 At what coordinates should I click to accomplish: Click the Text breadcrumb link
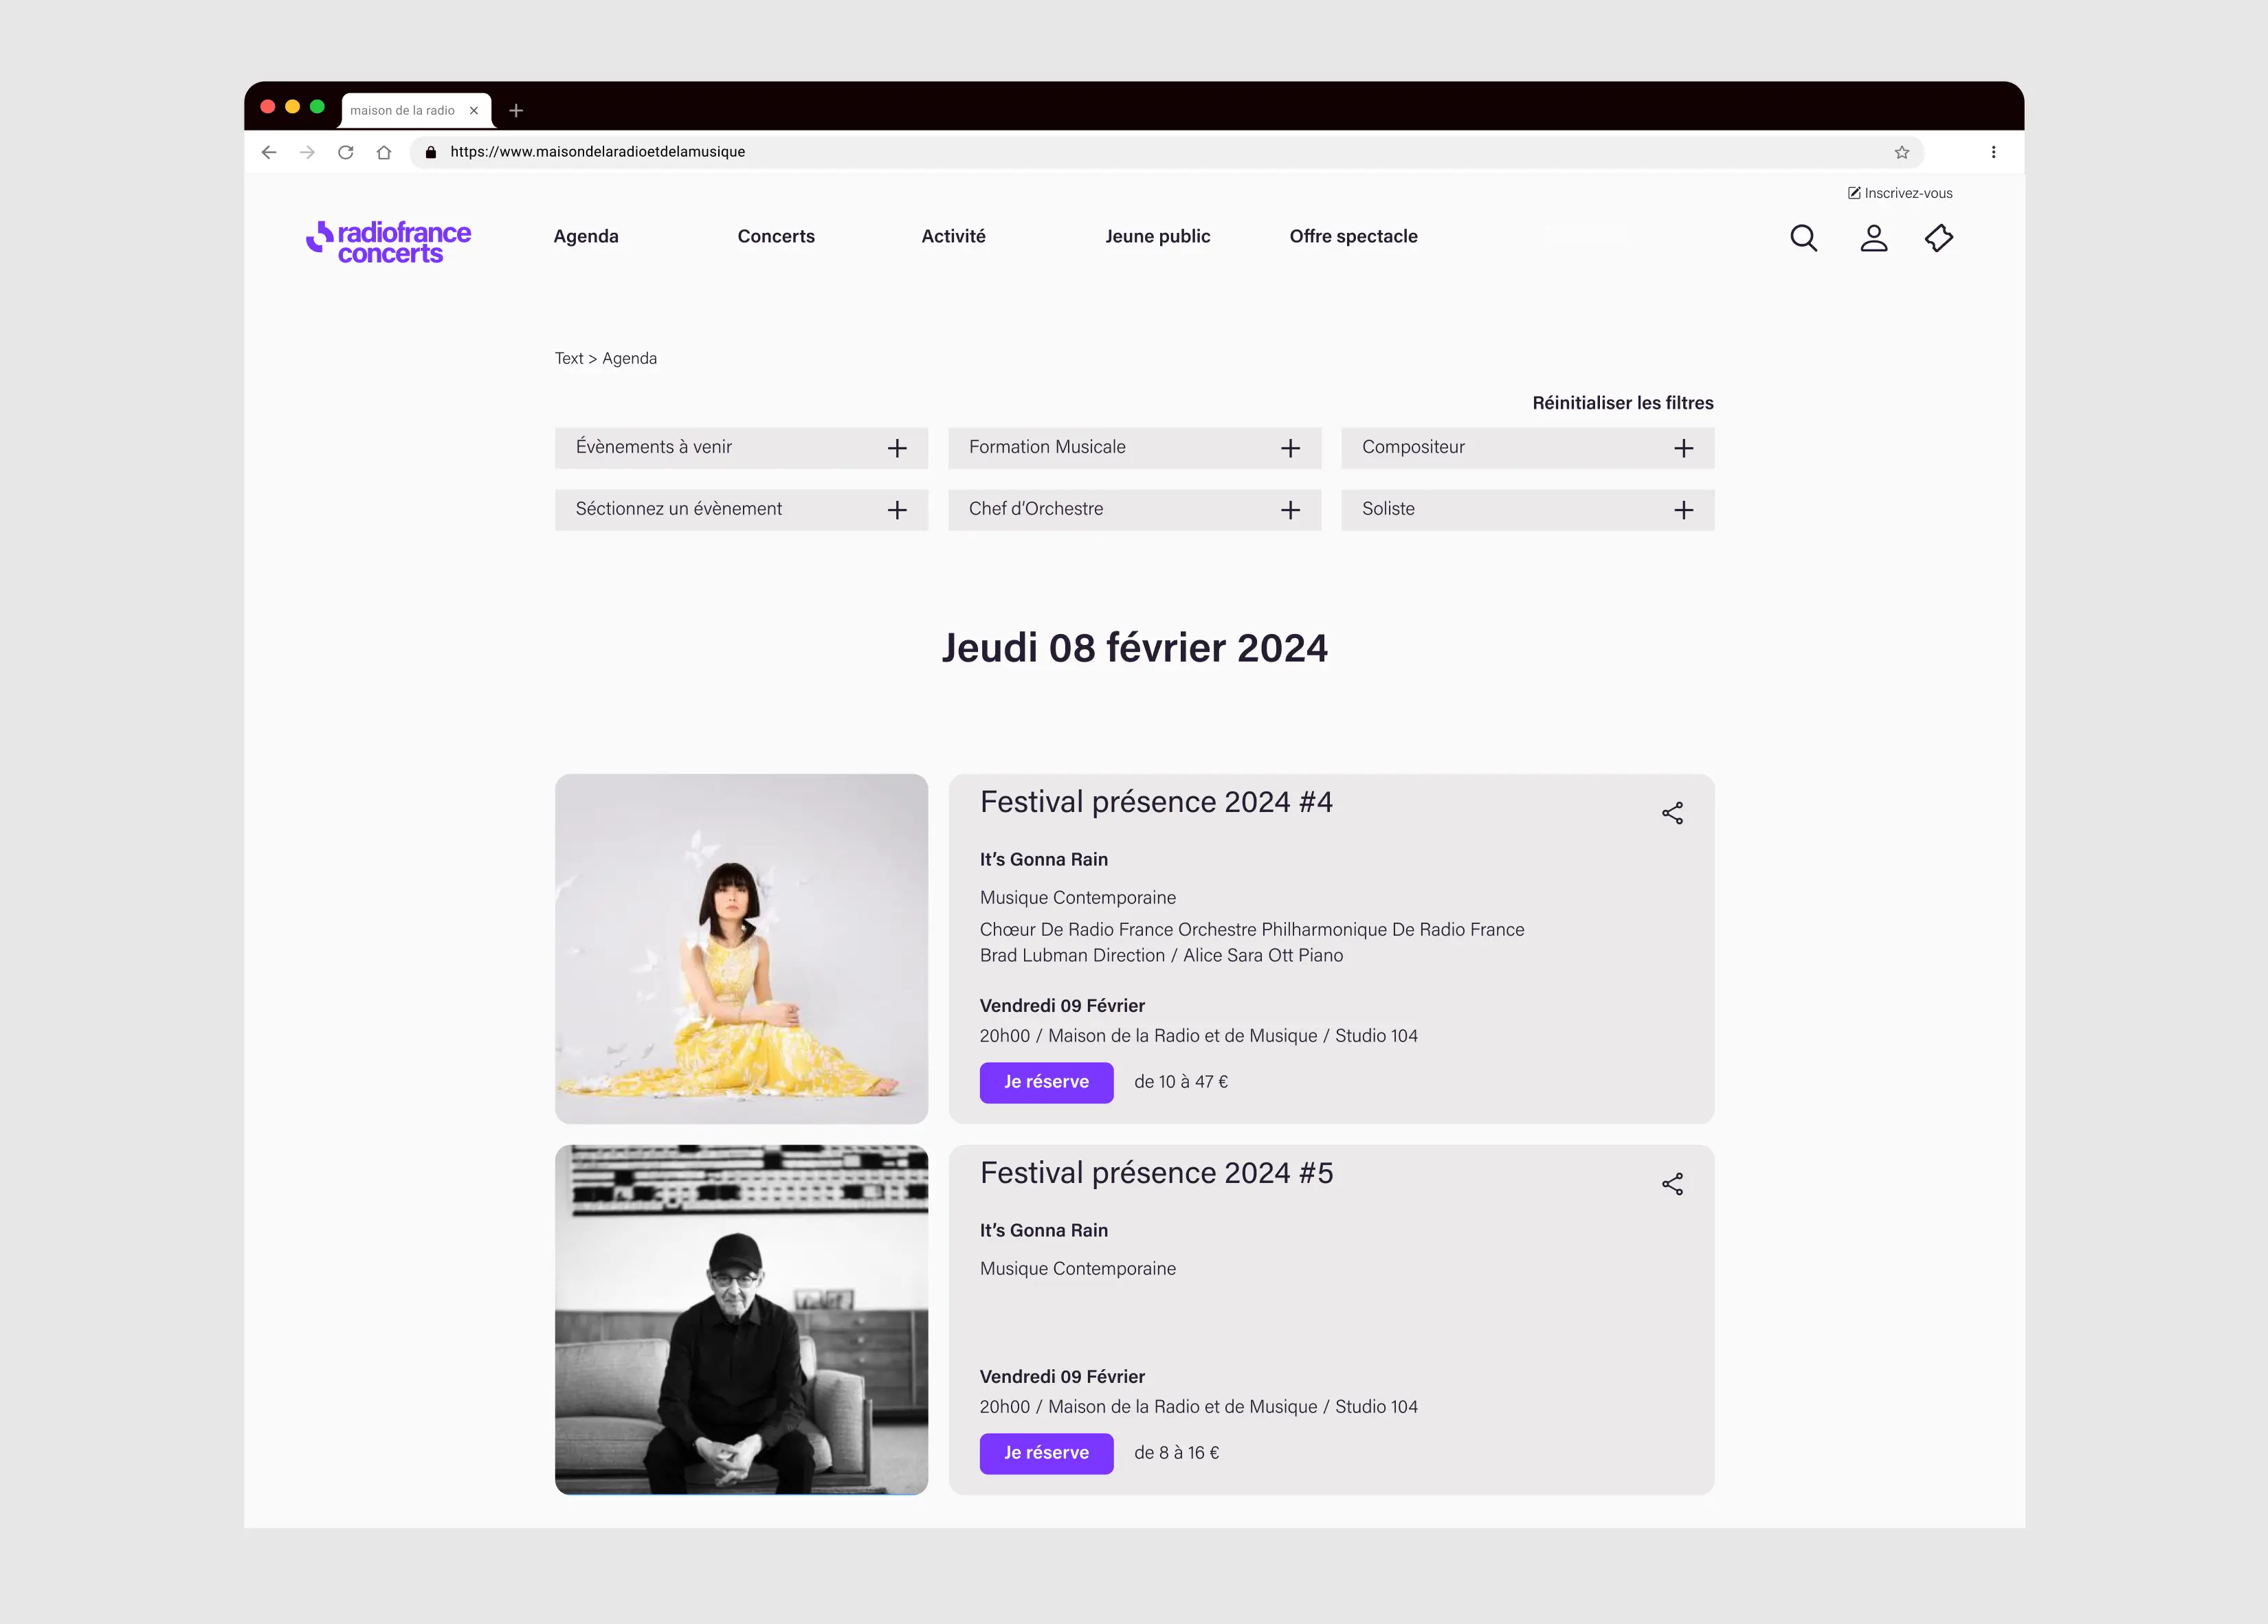pyautogui.click(x=569, y=358)
